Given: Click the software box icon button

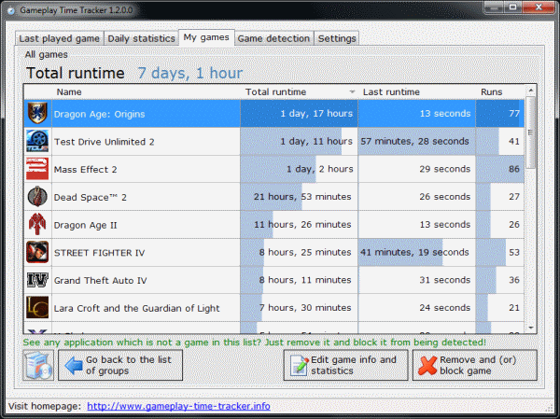Looking at the screenshot, I should 38,365.
